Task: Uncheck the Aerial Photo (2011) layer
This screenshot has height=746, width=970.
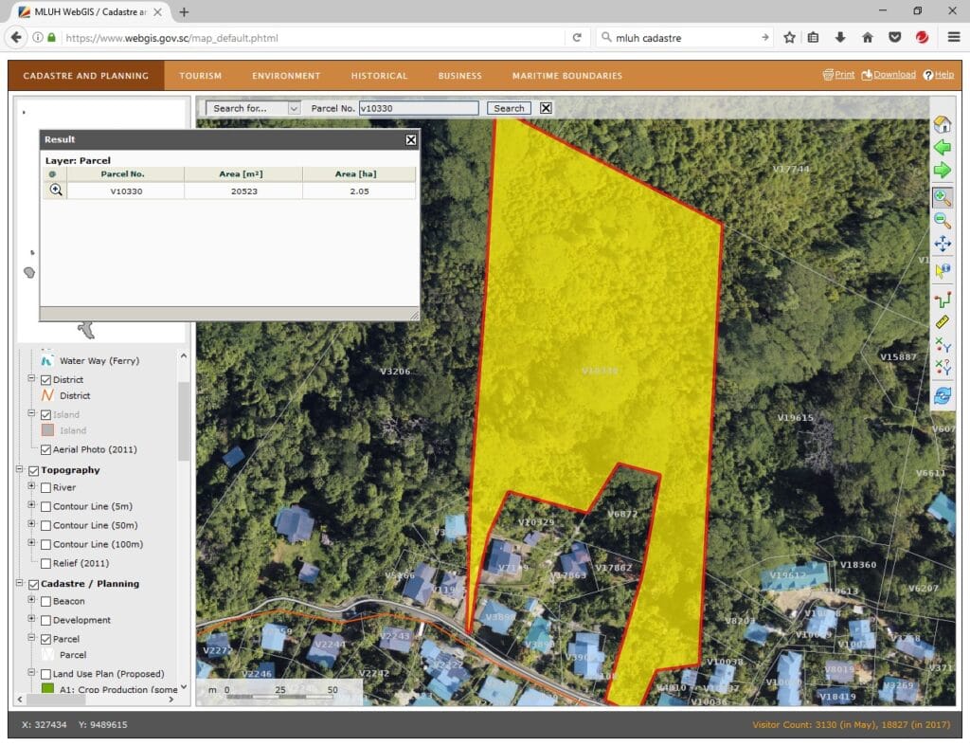Action: pos(45,449)
